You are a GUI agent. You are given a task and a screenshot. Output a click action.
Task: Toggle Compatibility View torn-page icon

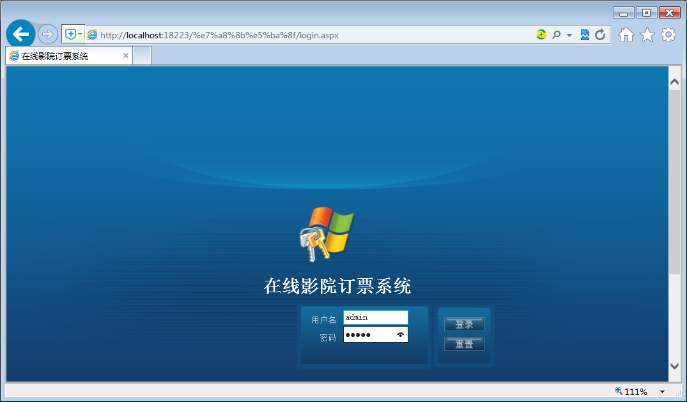(x=585, y=34)
